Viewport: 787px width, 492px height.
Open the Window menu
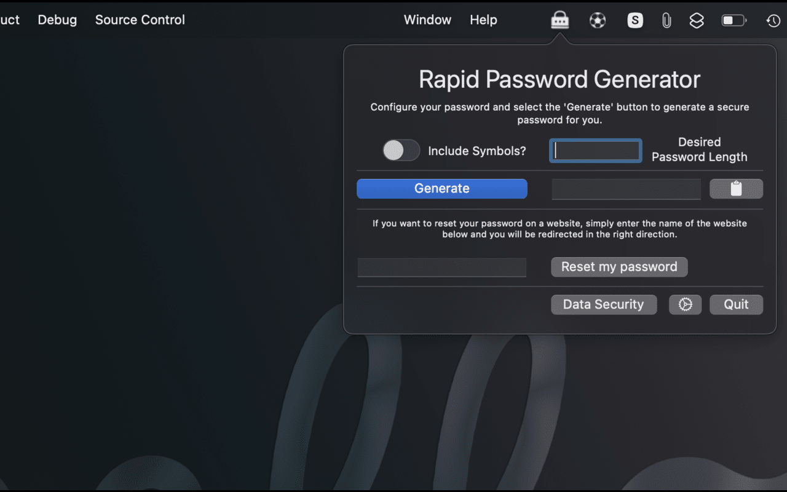pyautogui.click(x=427, y=20)
